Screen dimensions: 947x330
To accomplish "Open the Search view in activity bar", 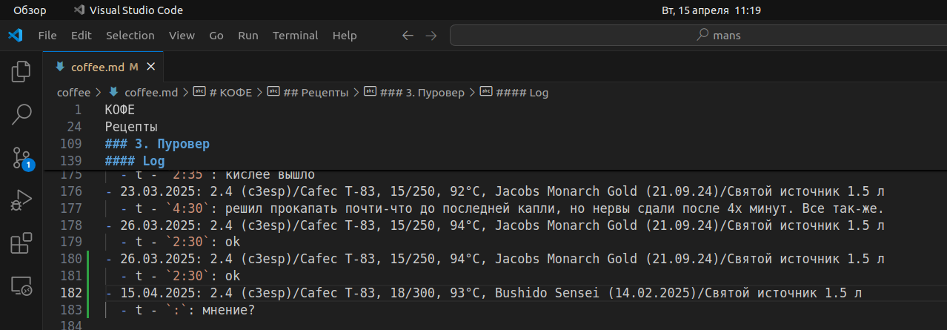I will (x=21, y=114).
